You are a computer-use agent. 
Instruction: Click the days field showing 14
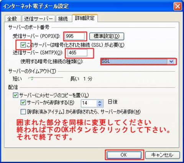(89, 103)
